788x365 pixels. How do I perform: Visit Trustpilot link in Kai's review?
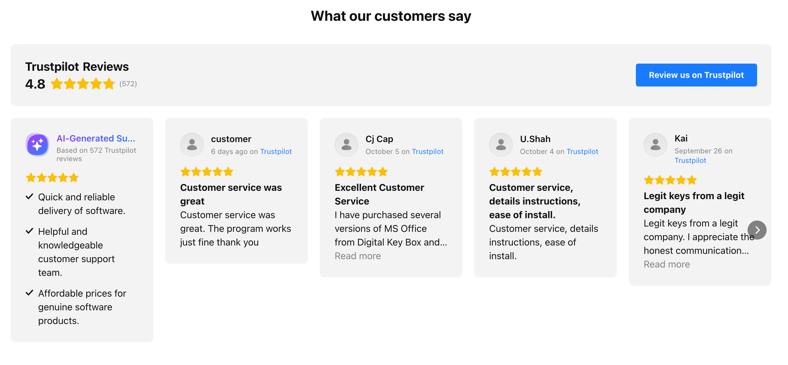point(690,160)
